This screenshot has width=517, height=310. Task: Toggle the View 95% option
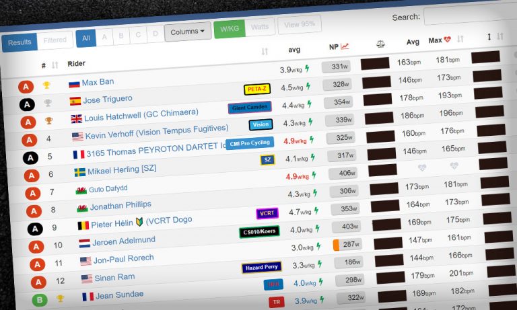[x=299, y=24]
